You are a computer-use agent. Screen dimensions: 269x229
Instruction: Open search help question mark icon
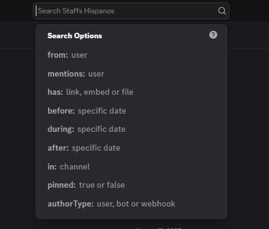pos(213,35)
